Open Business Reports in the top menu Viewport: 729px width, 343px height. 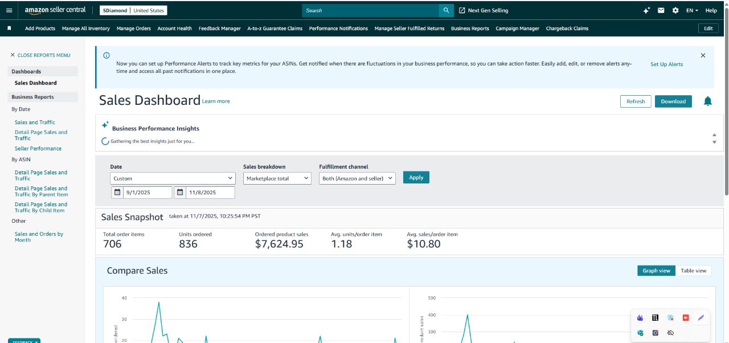pos(470,28)
